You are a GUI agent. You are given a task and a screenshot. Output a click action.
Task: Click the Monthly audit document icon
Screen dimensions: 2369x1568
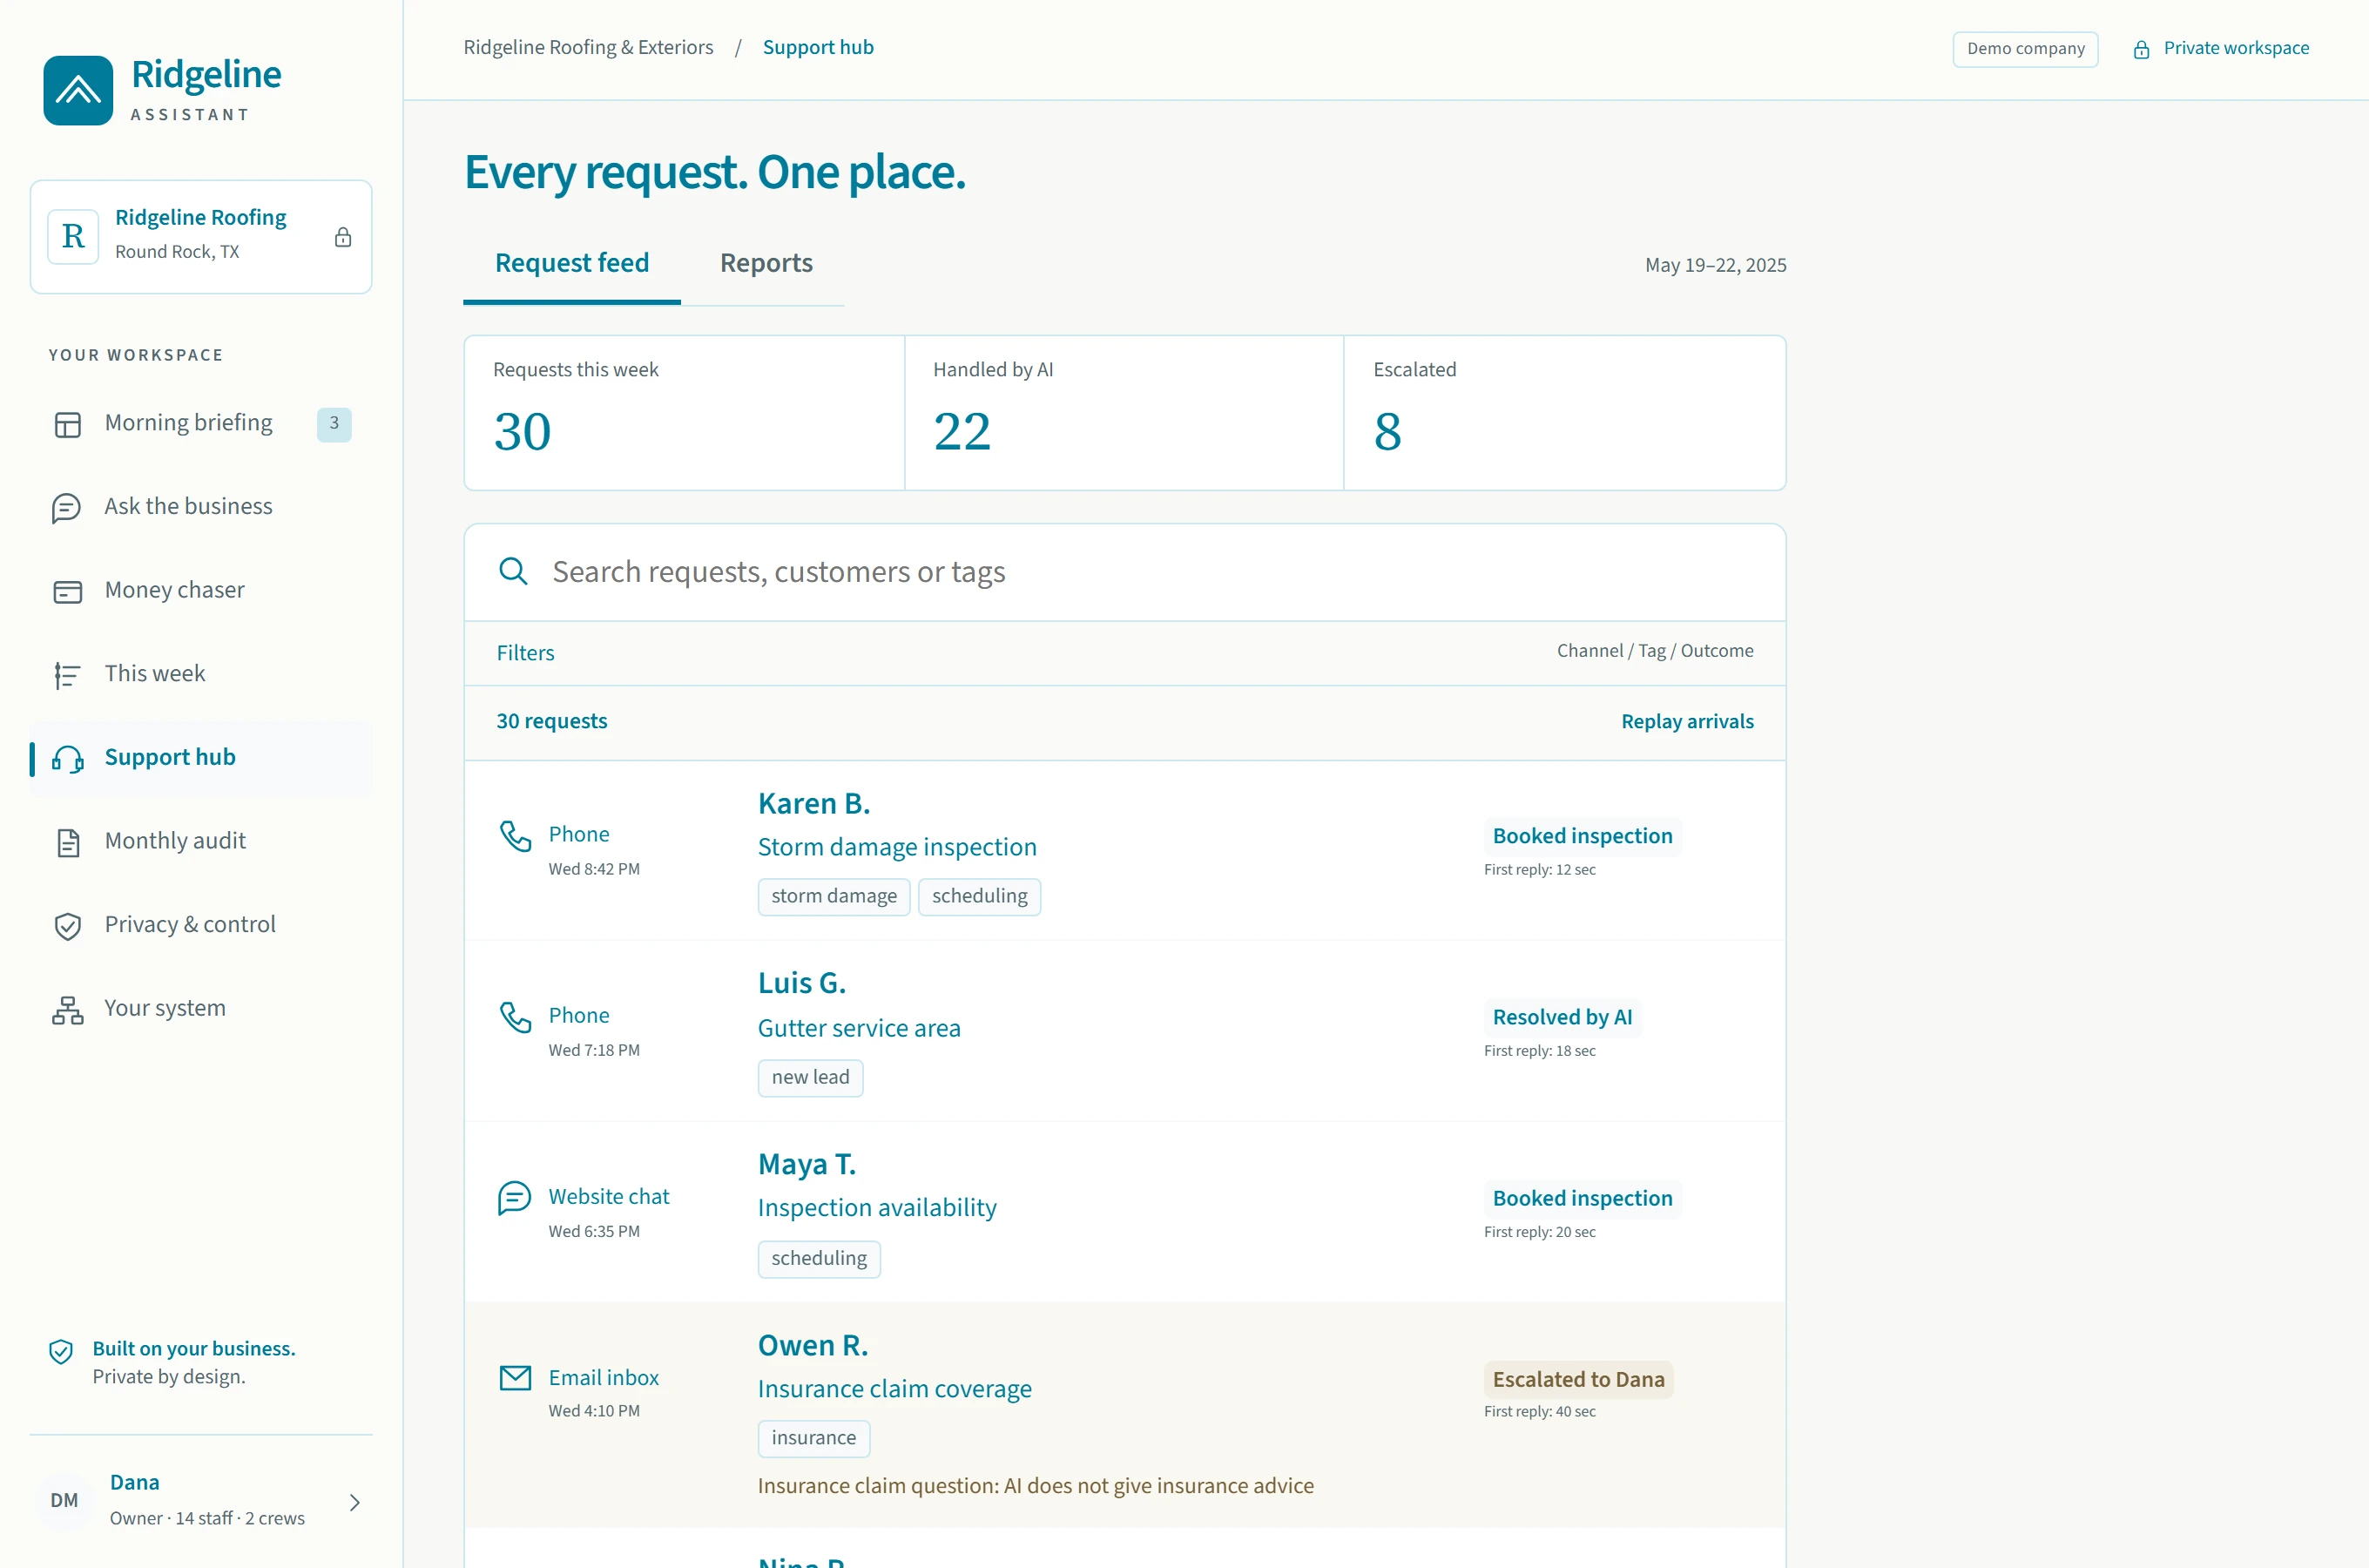[68, 842]
